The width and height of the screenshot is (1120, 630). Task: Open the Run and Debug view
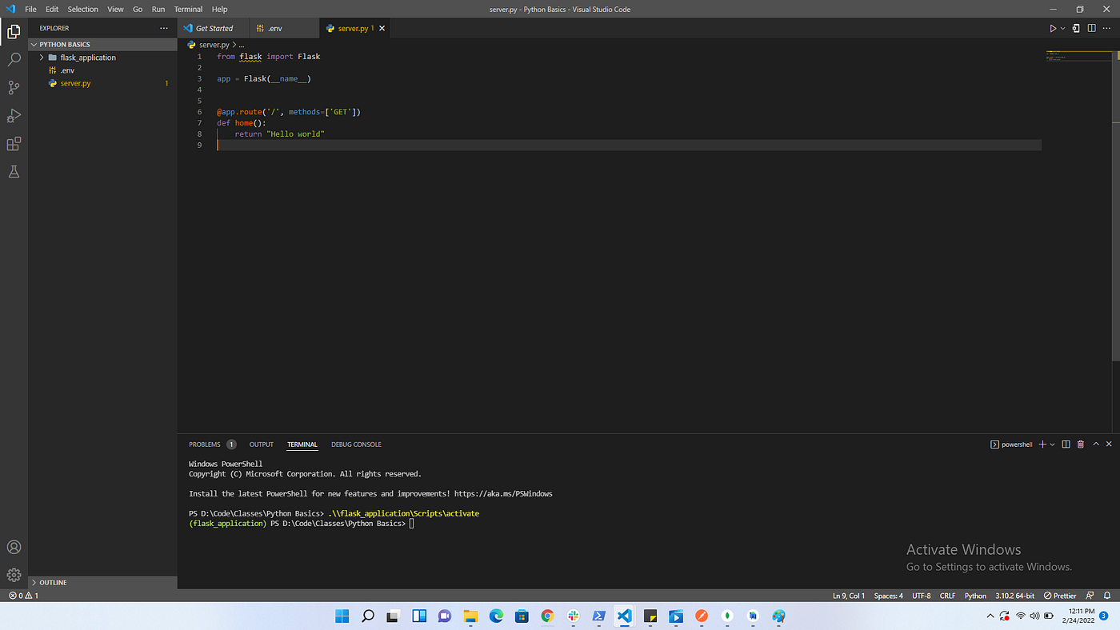14,116
